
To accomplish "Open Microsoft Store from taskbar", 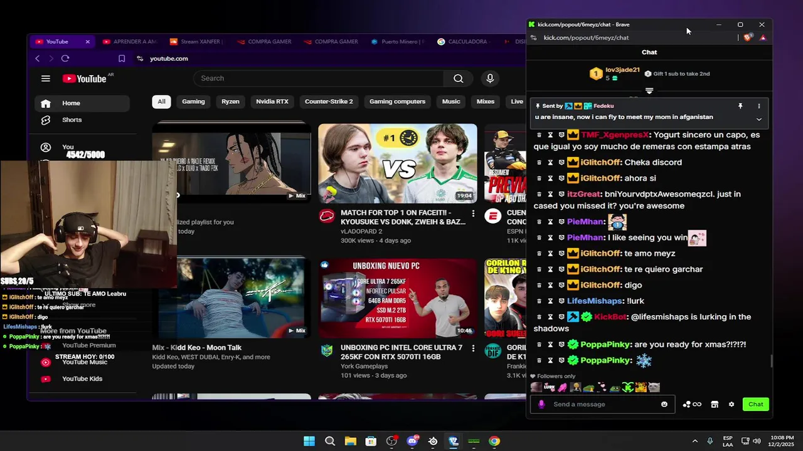I will coord(371,441).
